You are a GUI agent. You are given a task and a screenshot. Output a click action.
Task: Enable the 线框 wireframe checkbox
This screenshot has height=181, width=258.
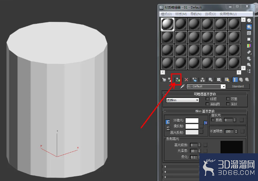207,99
